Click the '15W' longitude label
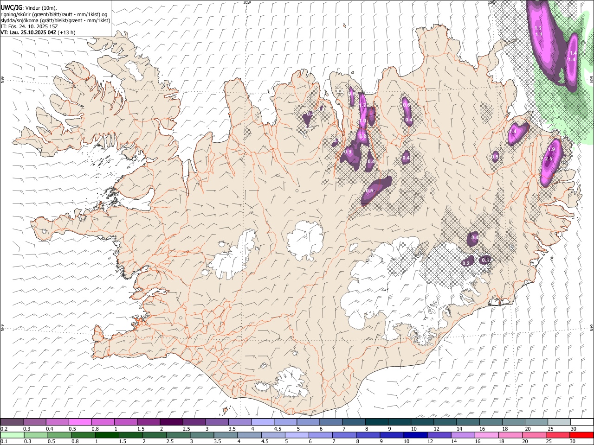Screen dimensions: 594x445 [491, 2]
